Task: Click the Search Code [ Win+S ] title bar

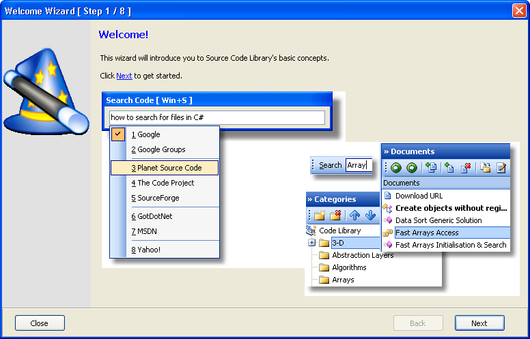Action: [x=217, y=100]
